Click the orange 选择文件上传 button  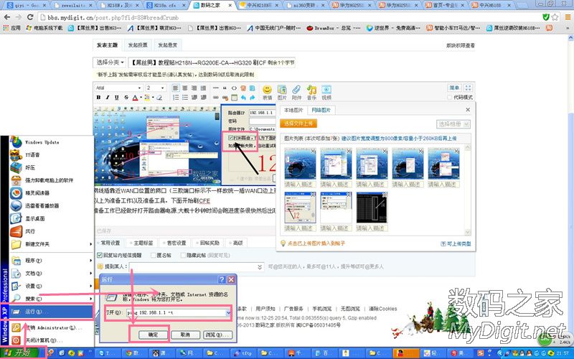(x=298, y=123)
